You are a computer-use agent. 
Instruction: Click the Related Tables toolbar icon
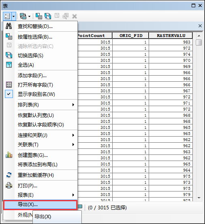point(23,16)
